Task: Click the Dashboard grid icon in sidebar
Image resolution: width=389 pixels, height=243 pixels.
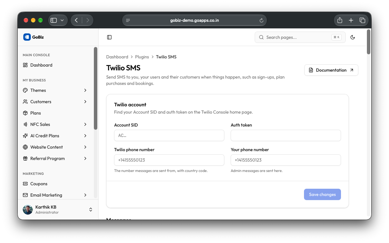Action: tap(25, 65)
